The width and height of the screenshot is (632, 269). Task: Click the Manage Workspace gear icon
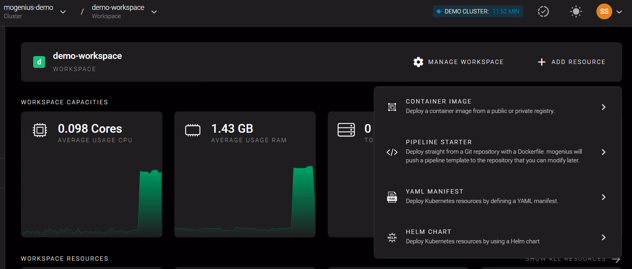click(418, 62)
